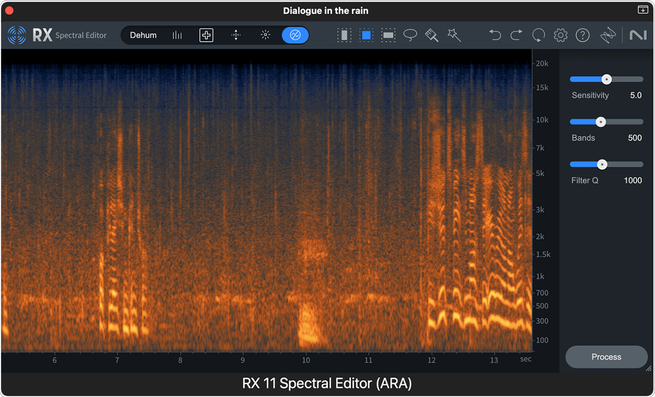This screenshot has height=397, width=655.
Task: Adjust the Filter Q slider
Action: pyautogui.click(x=606, y=164)
